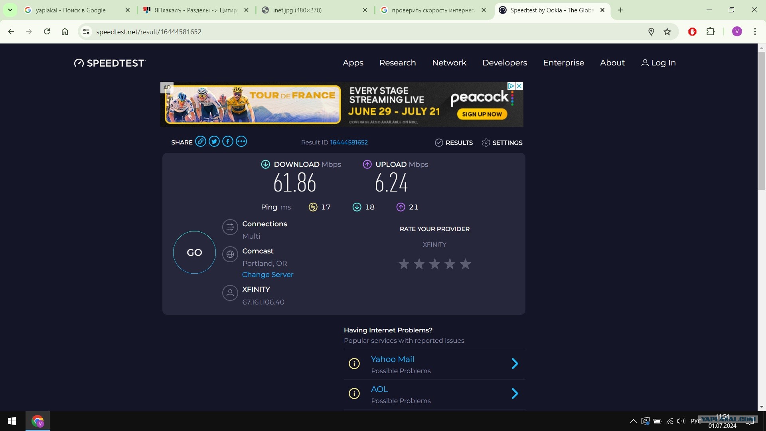Reload the current page

click(x=47, y=32)
